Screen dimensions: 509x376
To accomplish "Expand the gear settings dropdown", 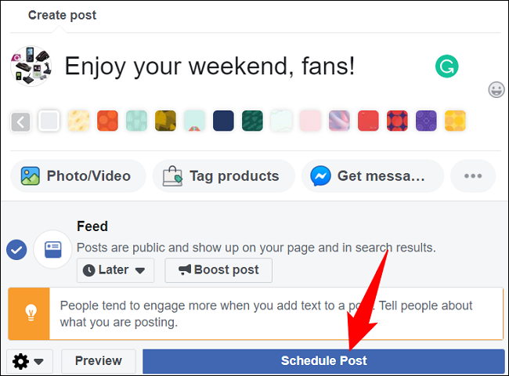I will click(30, 361).
